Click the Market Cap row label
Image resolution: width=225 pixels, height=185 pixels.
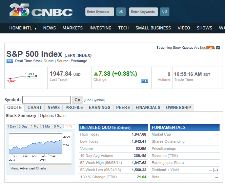point(161,135)
